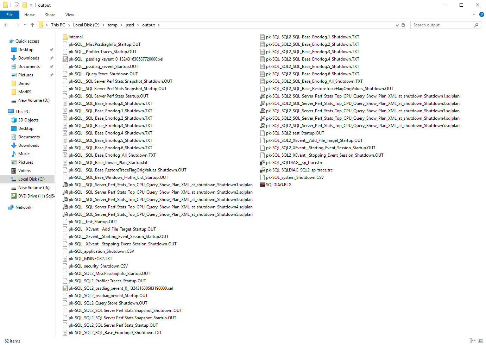This screenshot has height=345, width=486.
Task: Open recent locations dropdown arrow
Action: point(25,25)
